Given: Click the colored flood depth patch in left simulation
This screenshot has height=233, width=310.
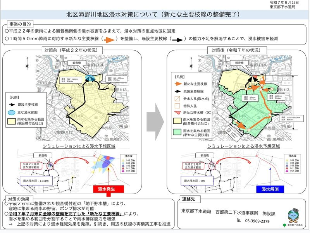Looking at the screenshot, I should click(103, 164).
